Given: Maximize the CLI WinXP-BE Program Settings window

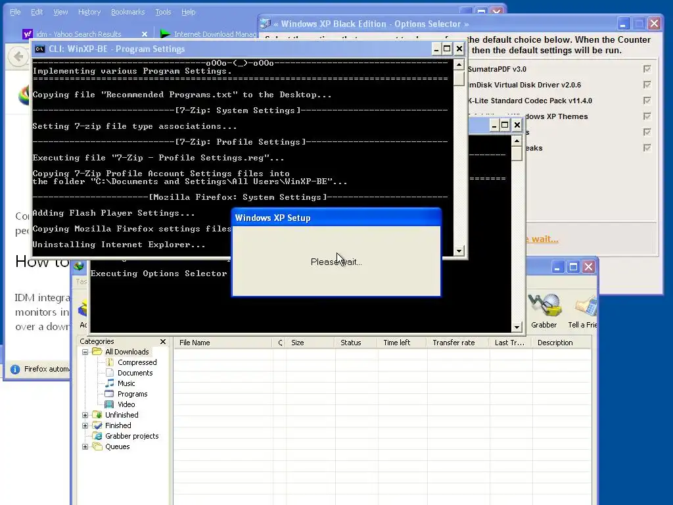Looking at the screenshot, I should [447, 49].
